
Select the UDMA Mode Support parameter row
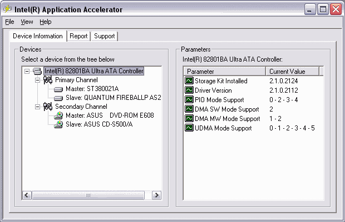pos(253,128)
